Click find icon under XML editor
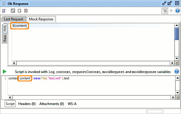Image resolution: width=181 pixels, height=114 pixels. (x=177, y=63)
